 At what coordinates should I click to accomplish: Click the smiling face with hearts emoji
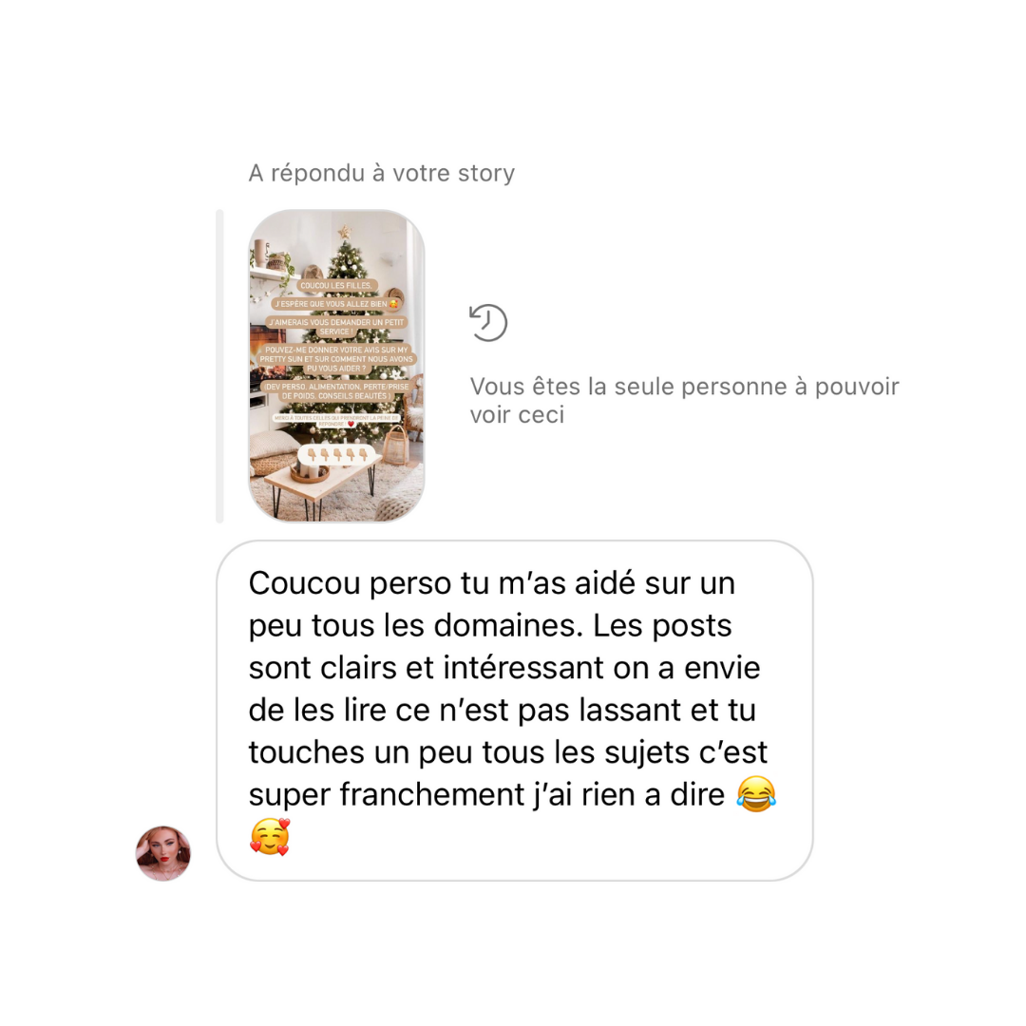[270, 837]
